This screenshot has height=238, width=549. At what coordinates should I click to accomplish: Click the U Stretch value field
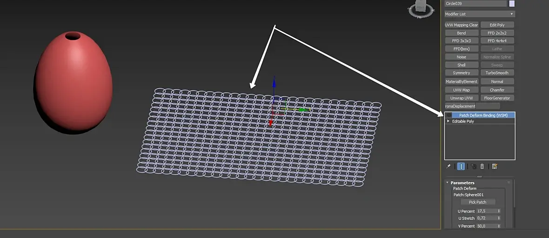[487, 218]
